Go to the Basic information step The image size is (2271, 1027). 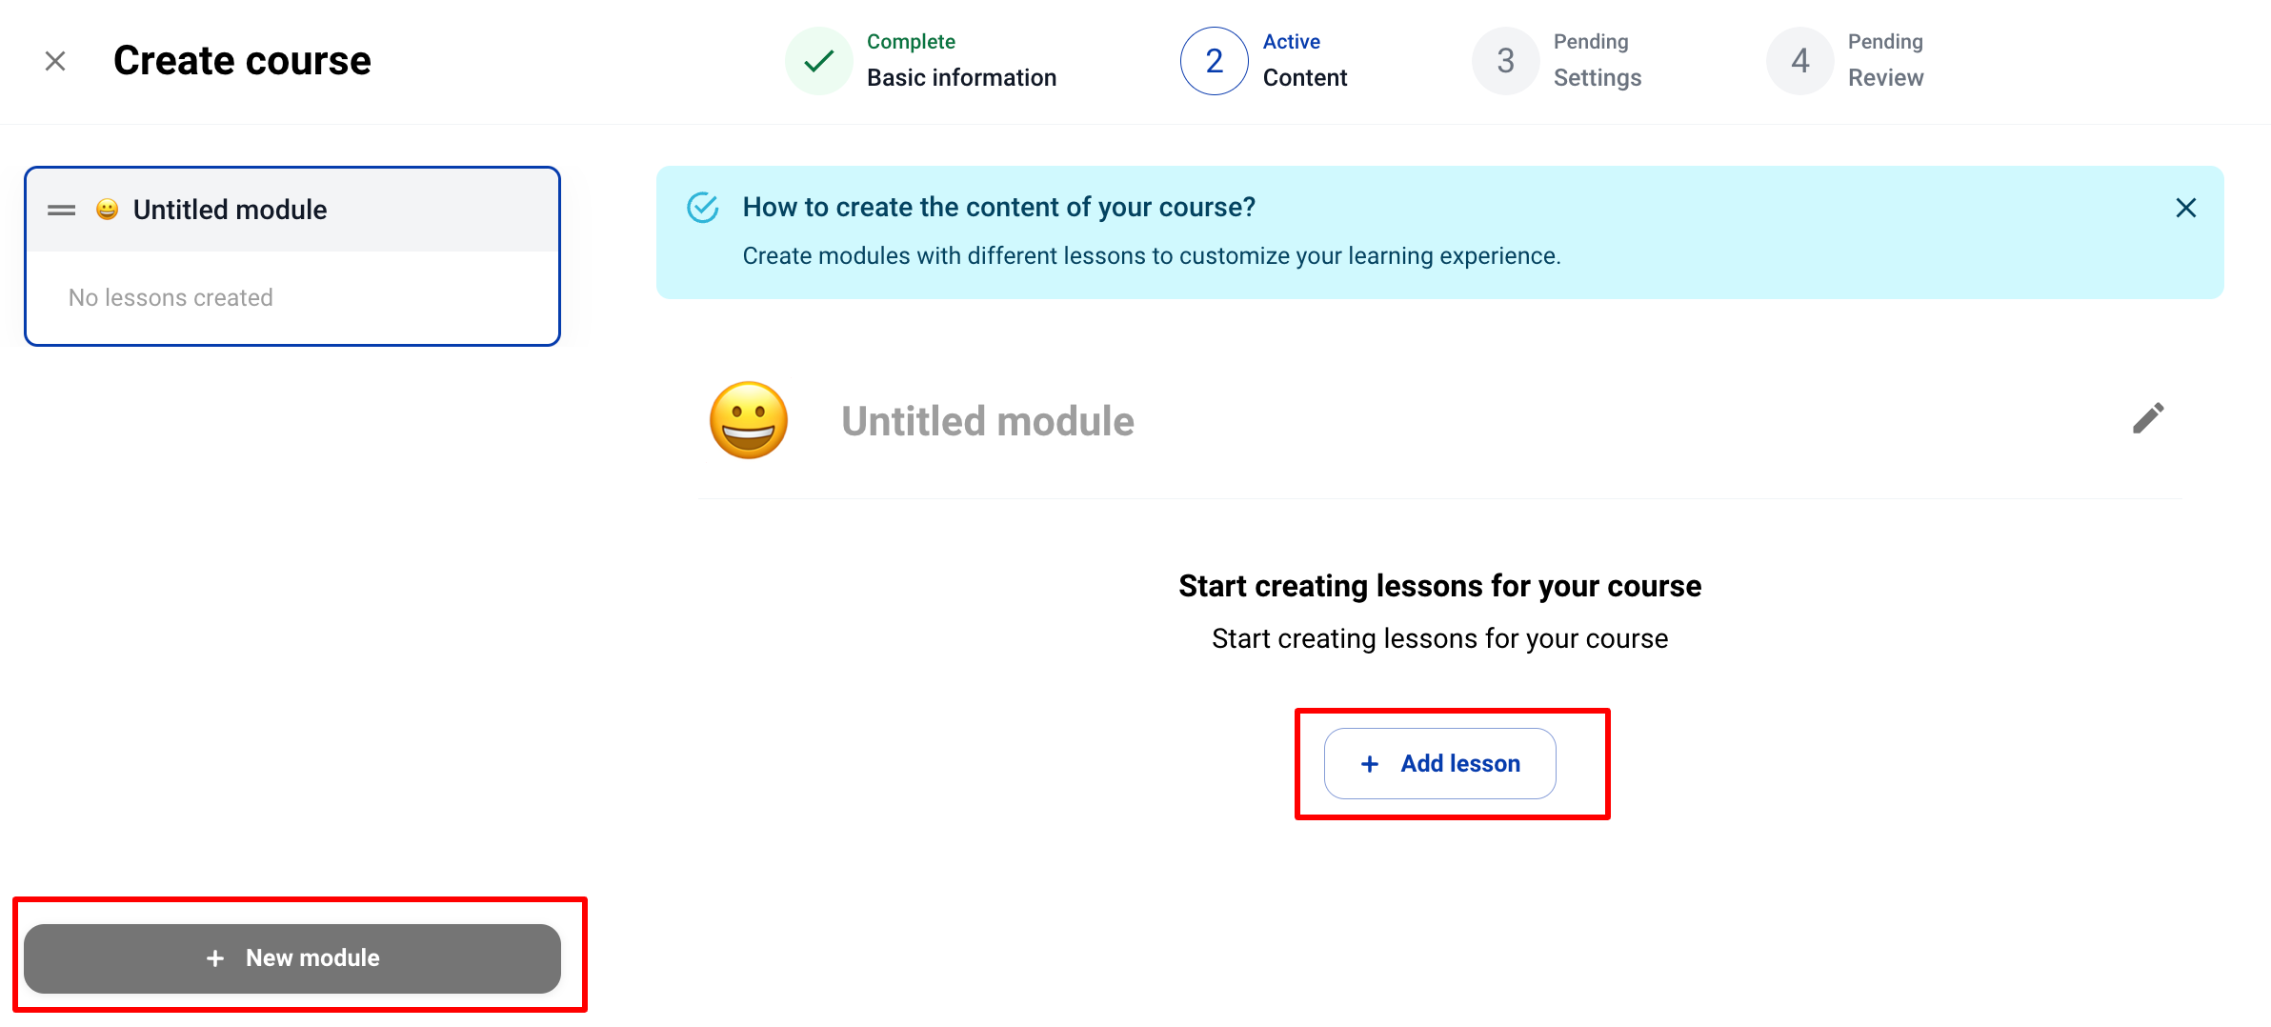[961, 77]
